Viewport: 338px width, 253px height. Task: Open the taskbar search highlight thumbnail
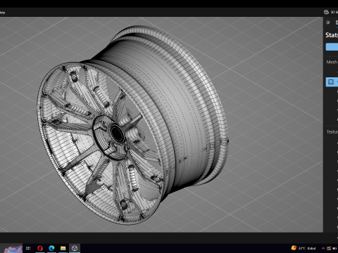[13, 248]
